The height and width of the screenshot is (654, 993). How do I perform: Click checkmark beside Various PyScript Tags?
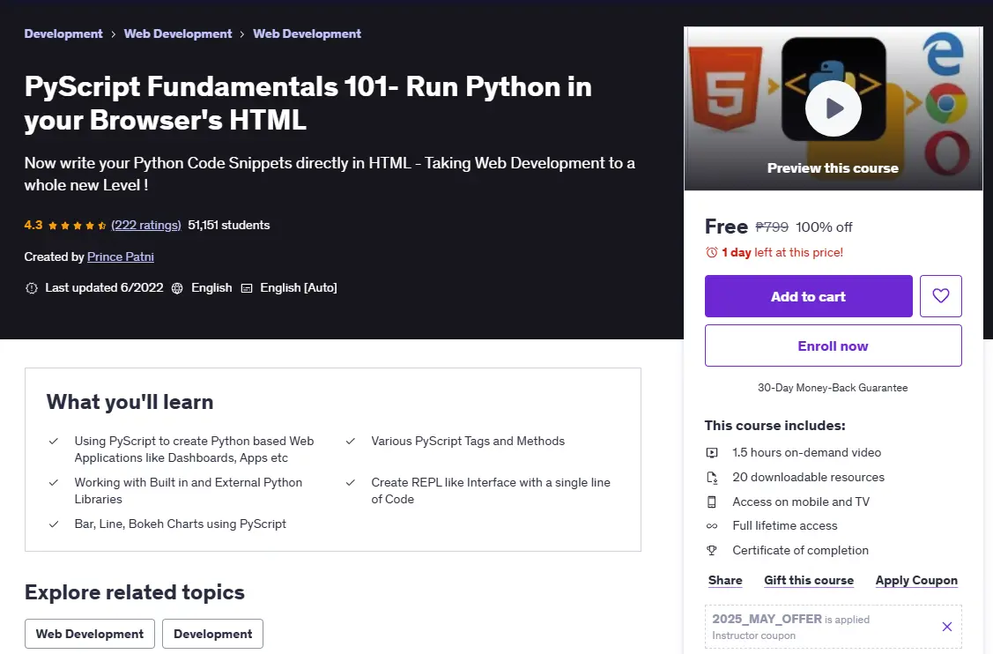pyautogui.click(x=350, y=441)
